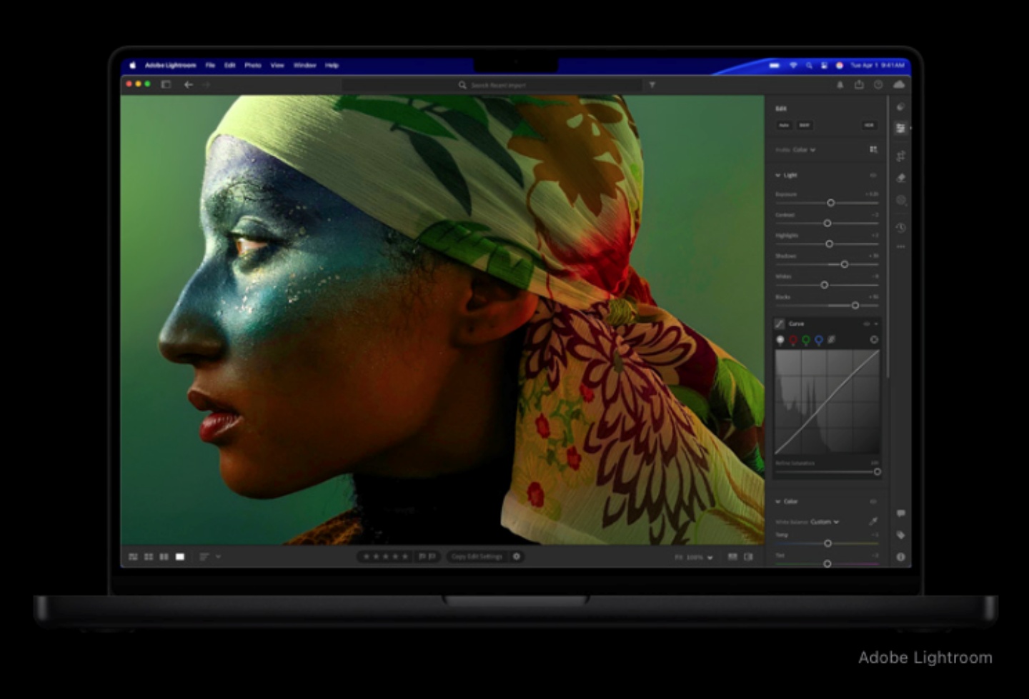
Task: Select the red channel on the Curve panel
Action: click(x=793, y=340)
